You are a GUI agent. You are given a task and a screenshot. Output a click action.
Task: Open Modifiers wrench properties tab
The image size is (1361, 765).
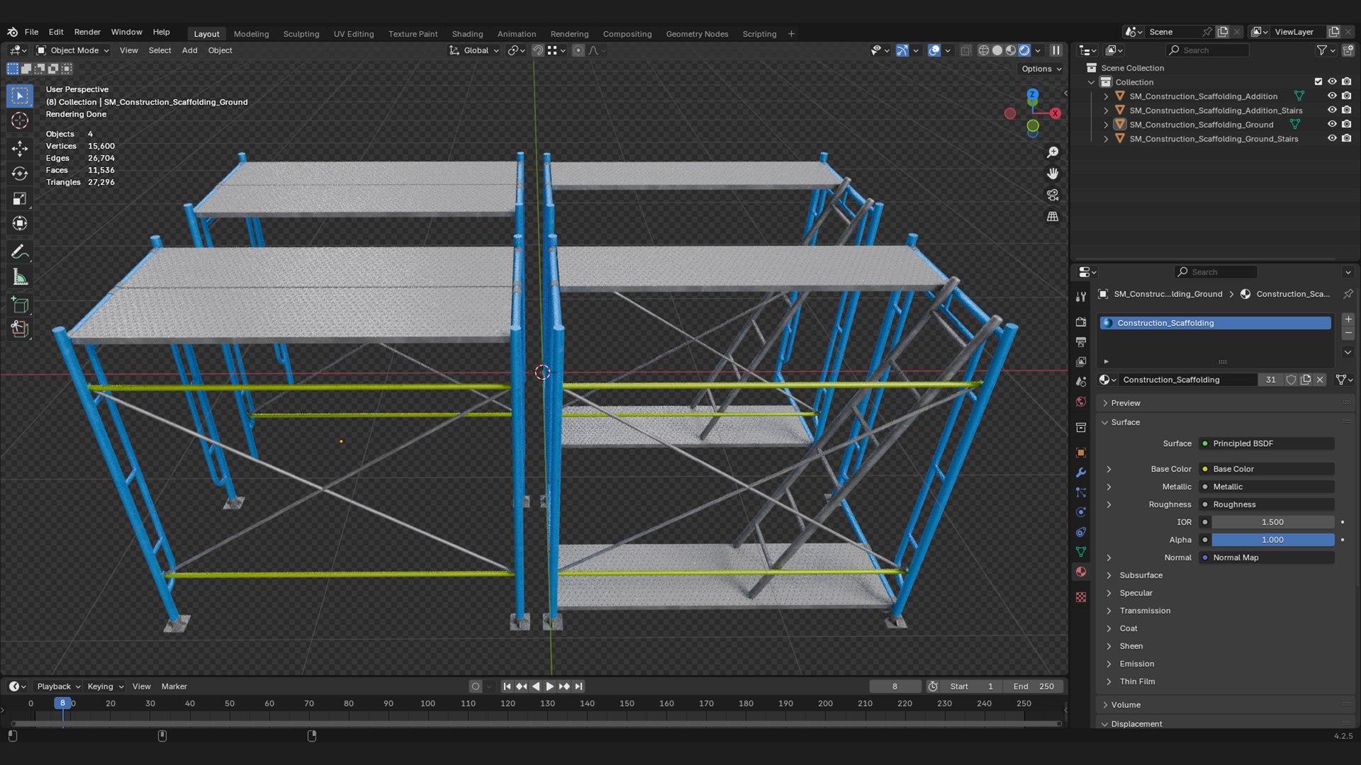1081,472
